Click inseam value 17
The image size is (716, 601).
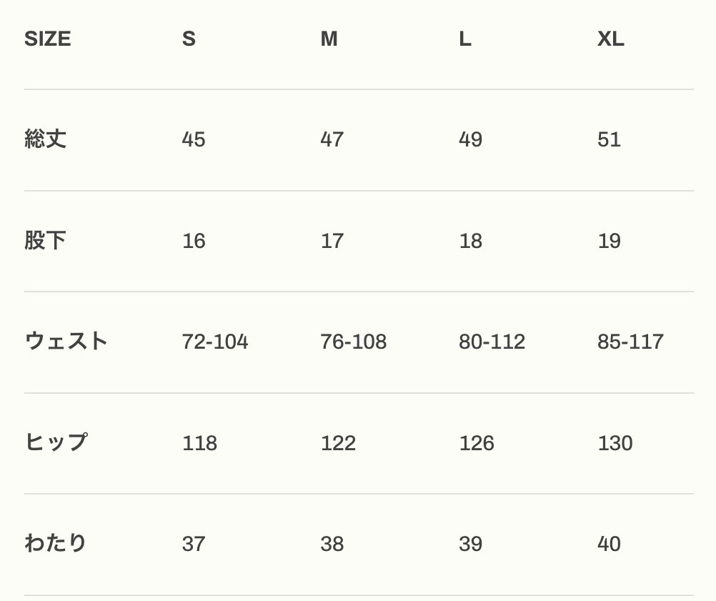332,241
